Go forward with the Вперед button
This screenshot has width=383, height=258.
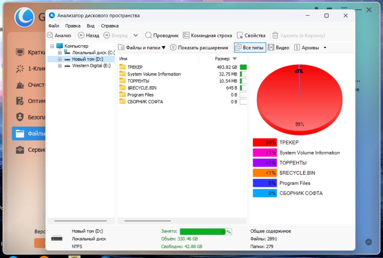point(116,35)
